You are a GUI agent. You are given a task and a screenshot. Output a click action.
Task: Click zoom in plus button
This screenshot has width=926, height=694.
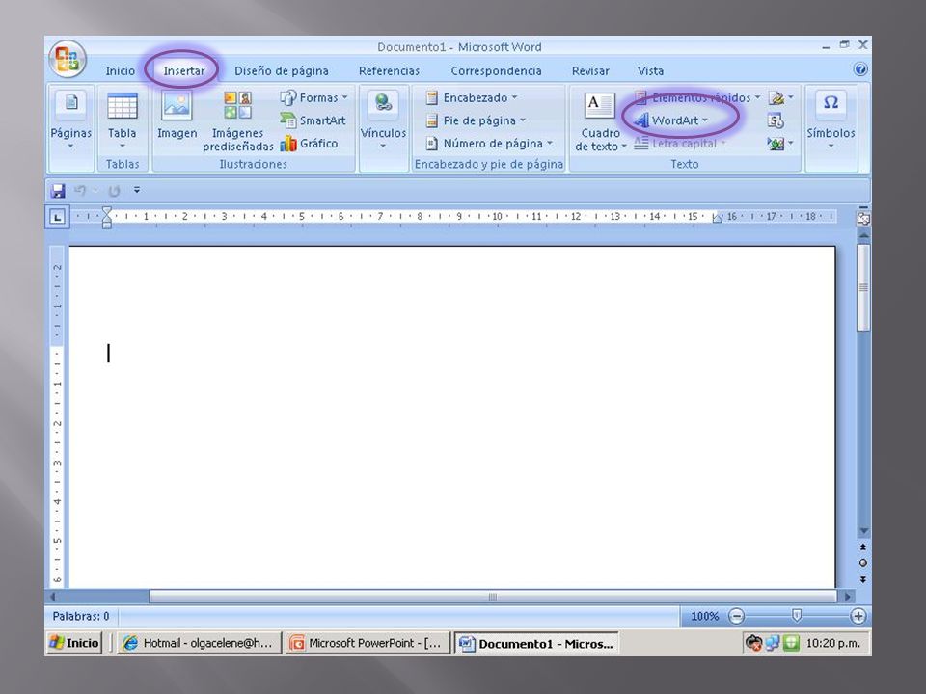(858, 616)
